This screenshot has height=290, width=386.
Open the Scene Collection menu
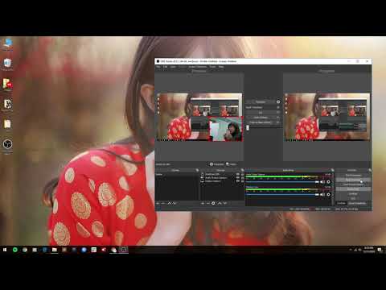(x=198, y=67)
